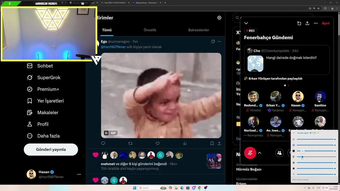Screen dimensions: 340x191
Task: Select Nurizad... speaker avatar
Action: (x=253, y=122)
